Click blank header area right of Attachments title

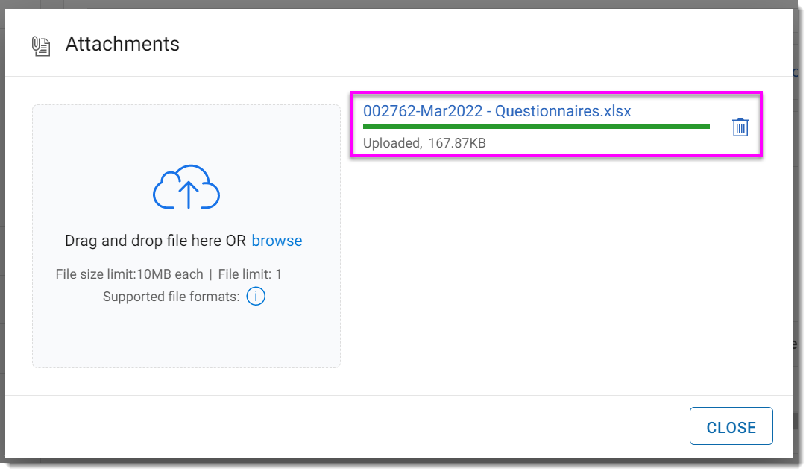click(485, 45)
